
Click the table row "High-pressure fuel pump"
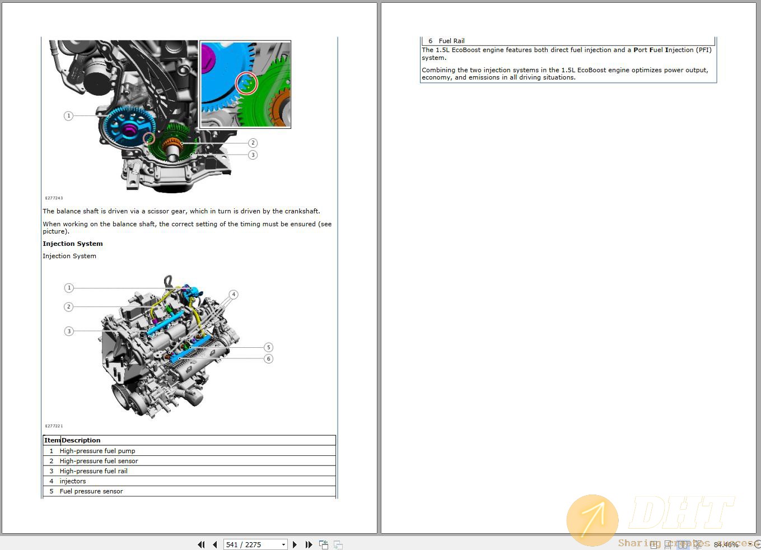coord(189,451)
